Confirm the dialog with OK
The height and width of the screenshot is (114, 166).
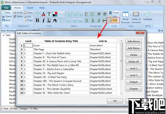click(x=115, y=101)
